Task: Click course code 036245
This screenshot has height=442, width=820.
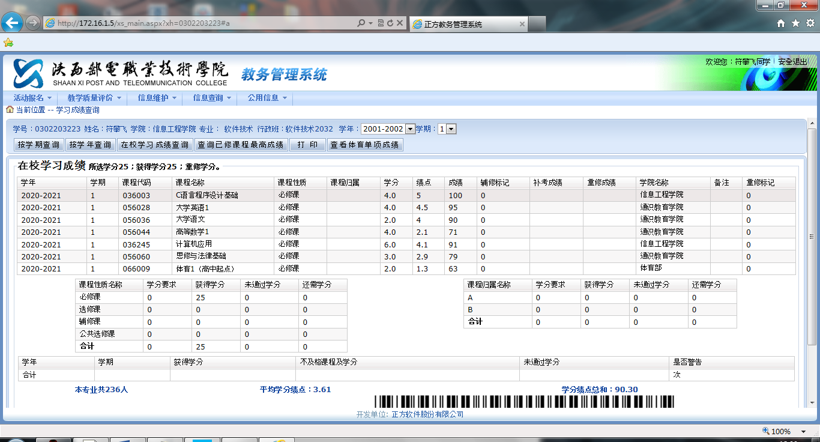Action: point(136,244)
